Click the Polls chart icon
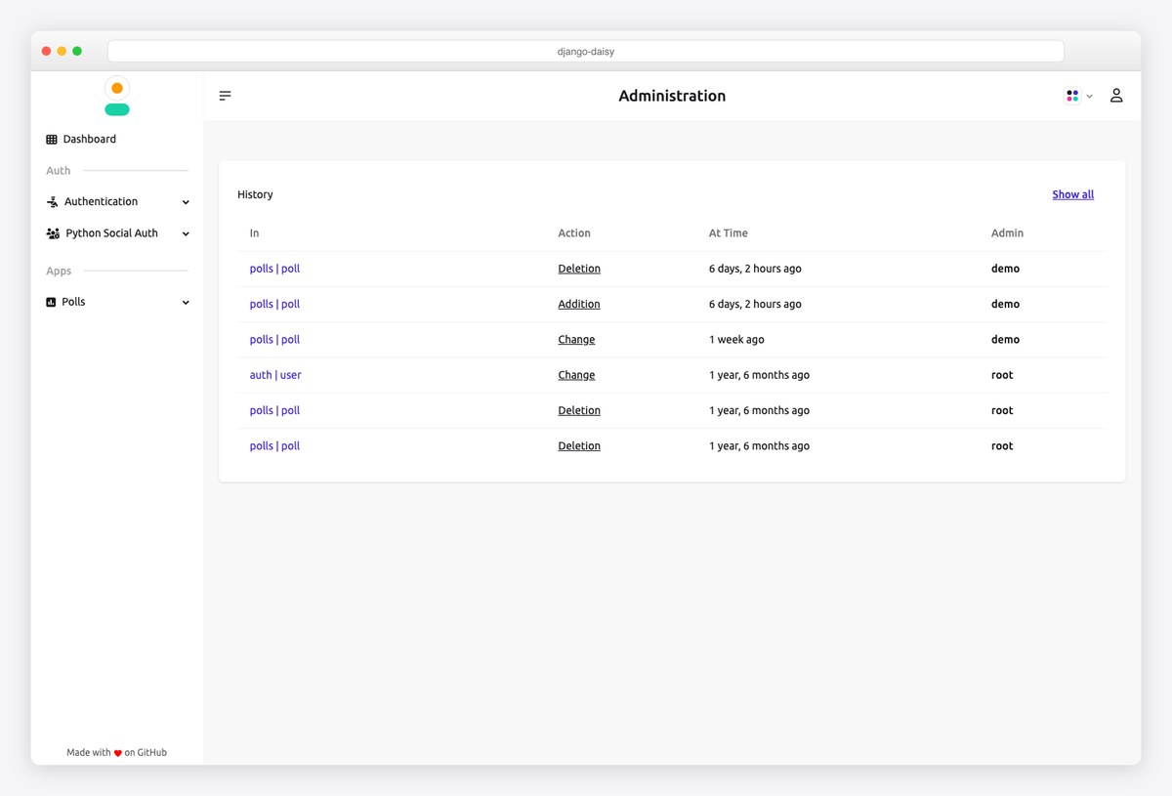Image resolution: width=1172 pixels, height=796 pixels. [51, 303]
